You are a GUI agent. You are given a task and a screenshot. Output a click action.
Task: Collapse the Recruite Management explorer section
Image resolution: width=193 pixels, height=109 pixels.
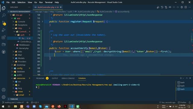tap(20, 12)
